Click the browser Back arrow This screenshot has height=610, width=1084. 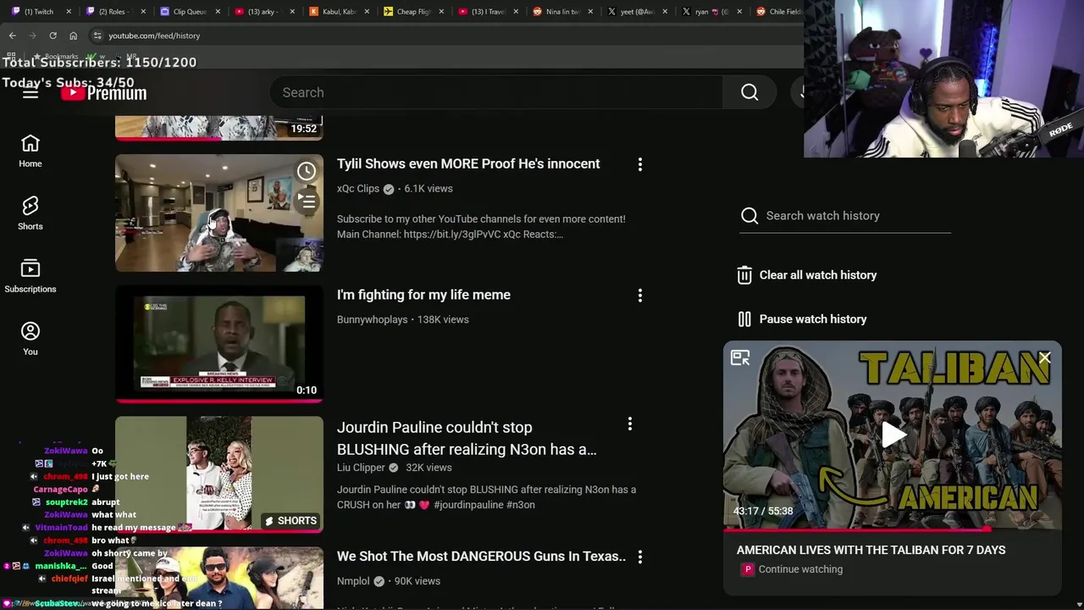(12, 36)
